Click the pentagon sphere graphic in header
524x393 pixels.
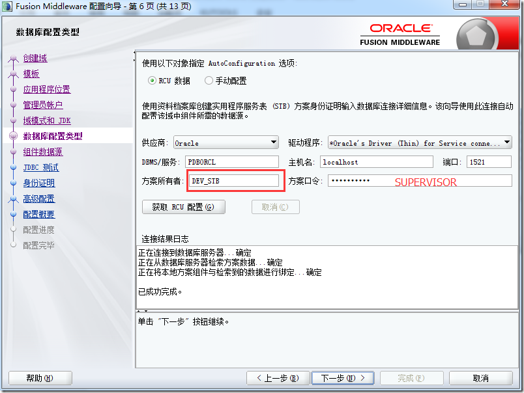point(476,36)
